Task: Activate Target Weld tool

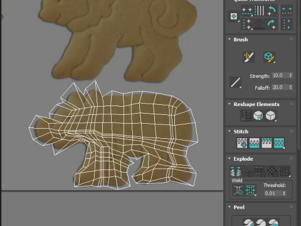Action: tap(238, 190)
